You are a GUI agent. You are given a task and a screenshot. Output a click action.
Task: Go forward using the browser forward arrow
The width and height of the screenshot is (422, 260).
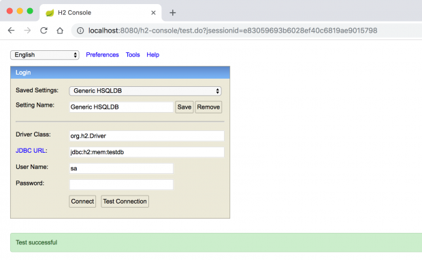pos(27,31)
